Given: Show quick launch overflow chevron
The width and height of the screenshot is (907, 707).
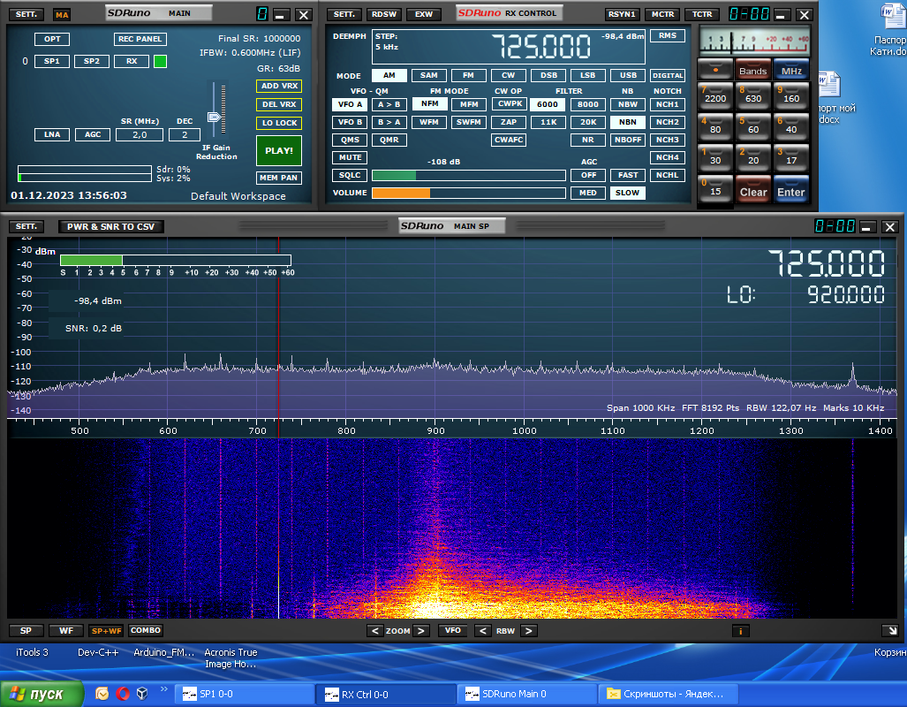Looking at the screenshot, I should (x=163, y=689).
